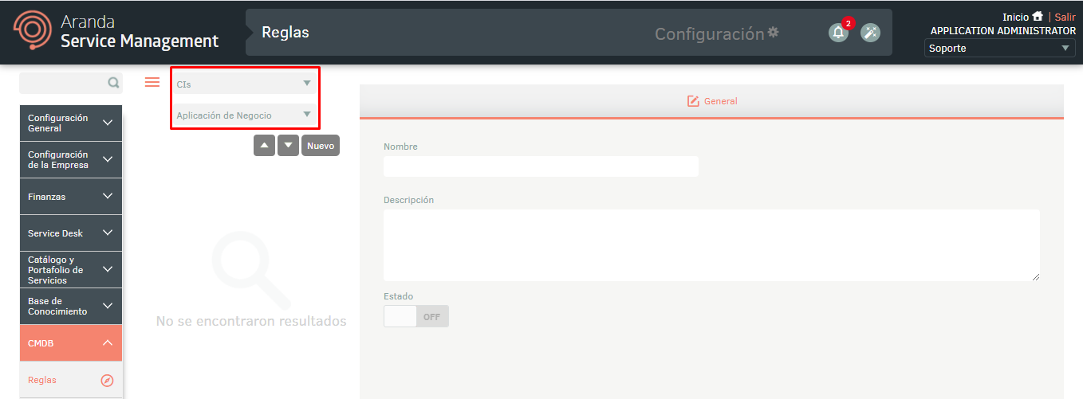Expand the Finanzas menu section
1083x399 pixels.
tap(71, 197)
